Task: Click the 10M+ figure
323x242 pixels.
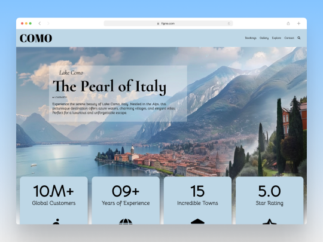Action: tap(54, 191)
